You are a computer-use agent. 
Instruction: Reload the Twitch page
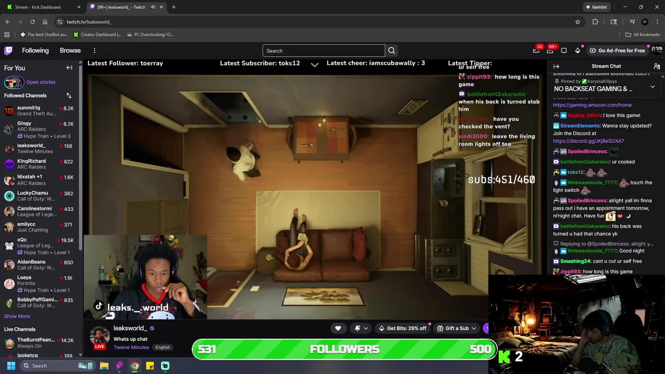click(32, 22)
